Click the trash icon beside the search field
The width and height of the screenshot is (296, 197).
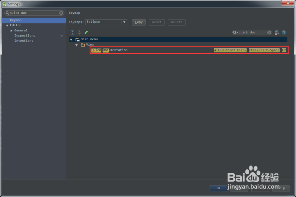coord(283,32)
